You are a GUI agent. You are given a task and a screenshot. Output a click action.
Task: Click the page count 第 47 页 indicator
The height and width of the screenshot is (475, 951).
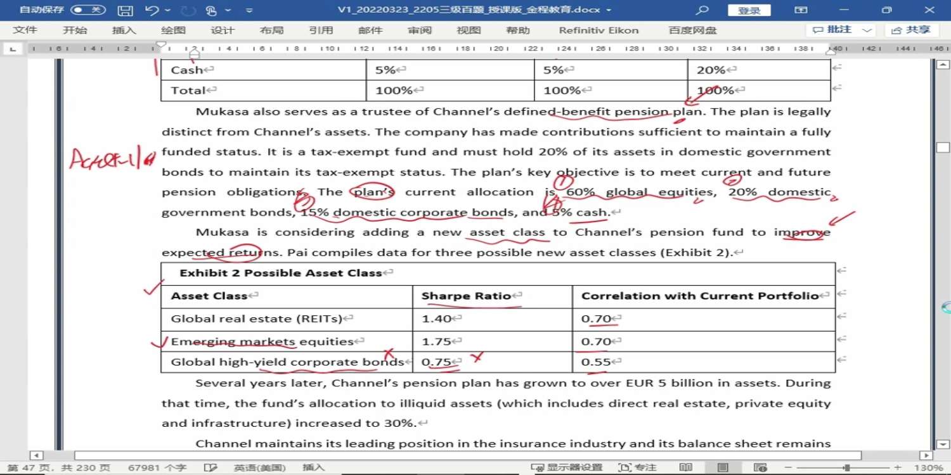coord(60,467)
